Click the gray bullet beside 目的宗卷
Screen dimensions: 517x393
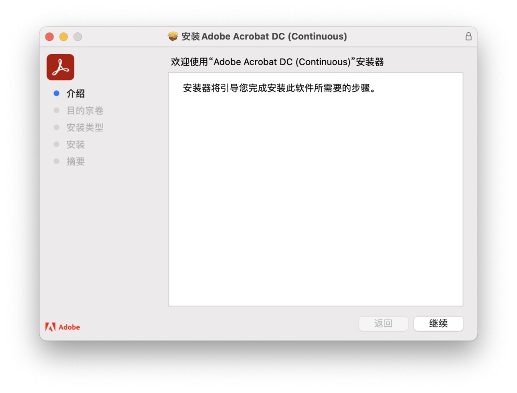pos(57,110)
